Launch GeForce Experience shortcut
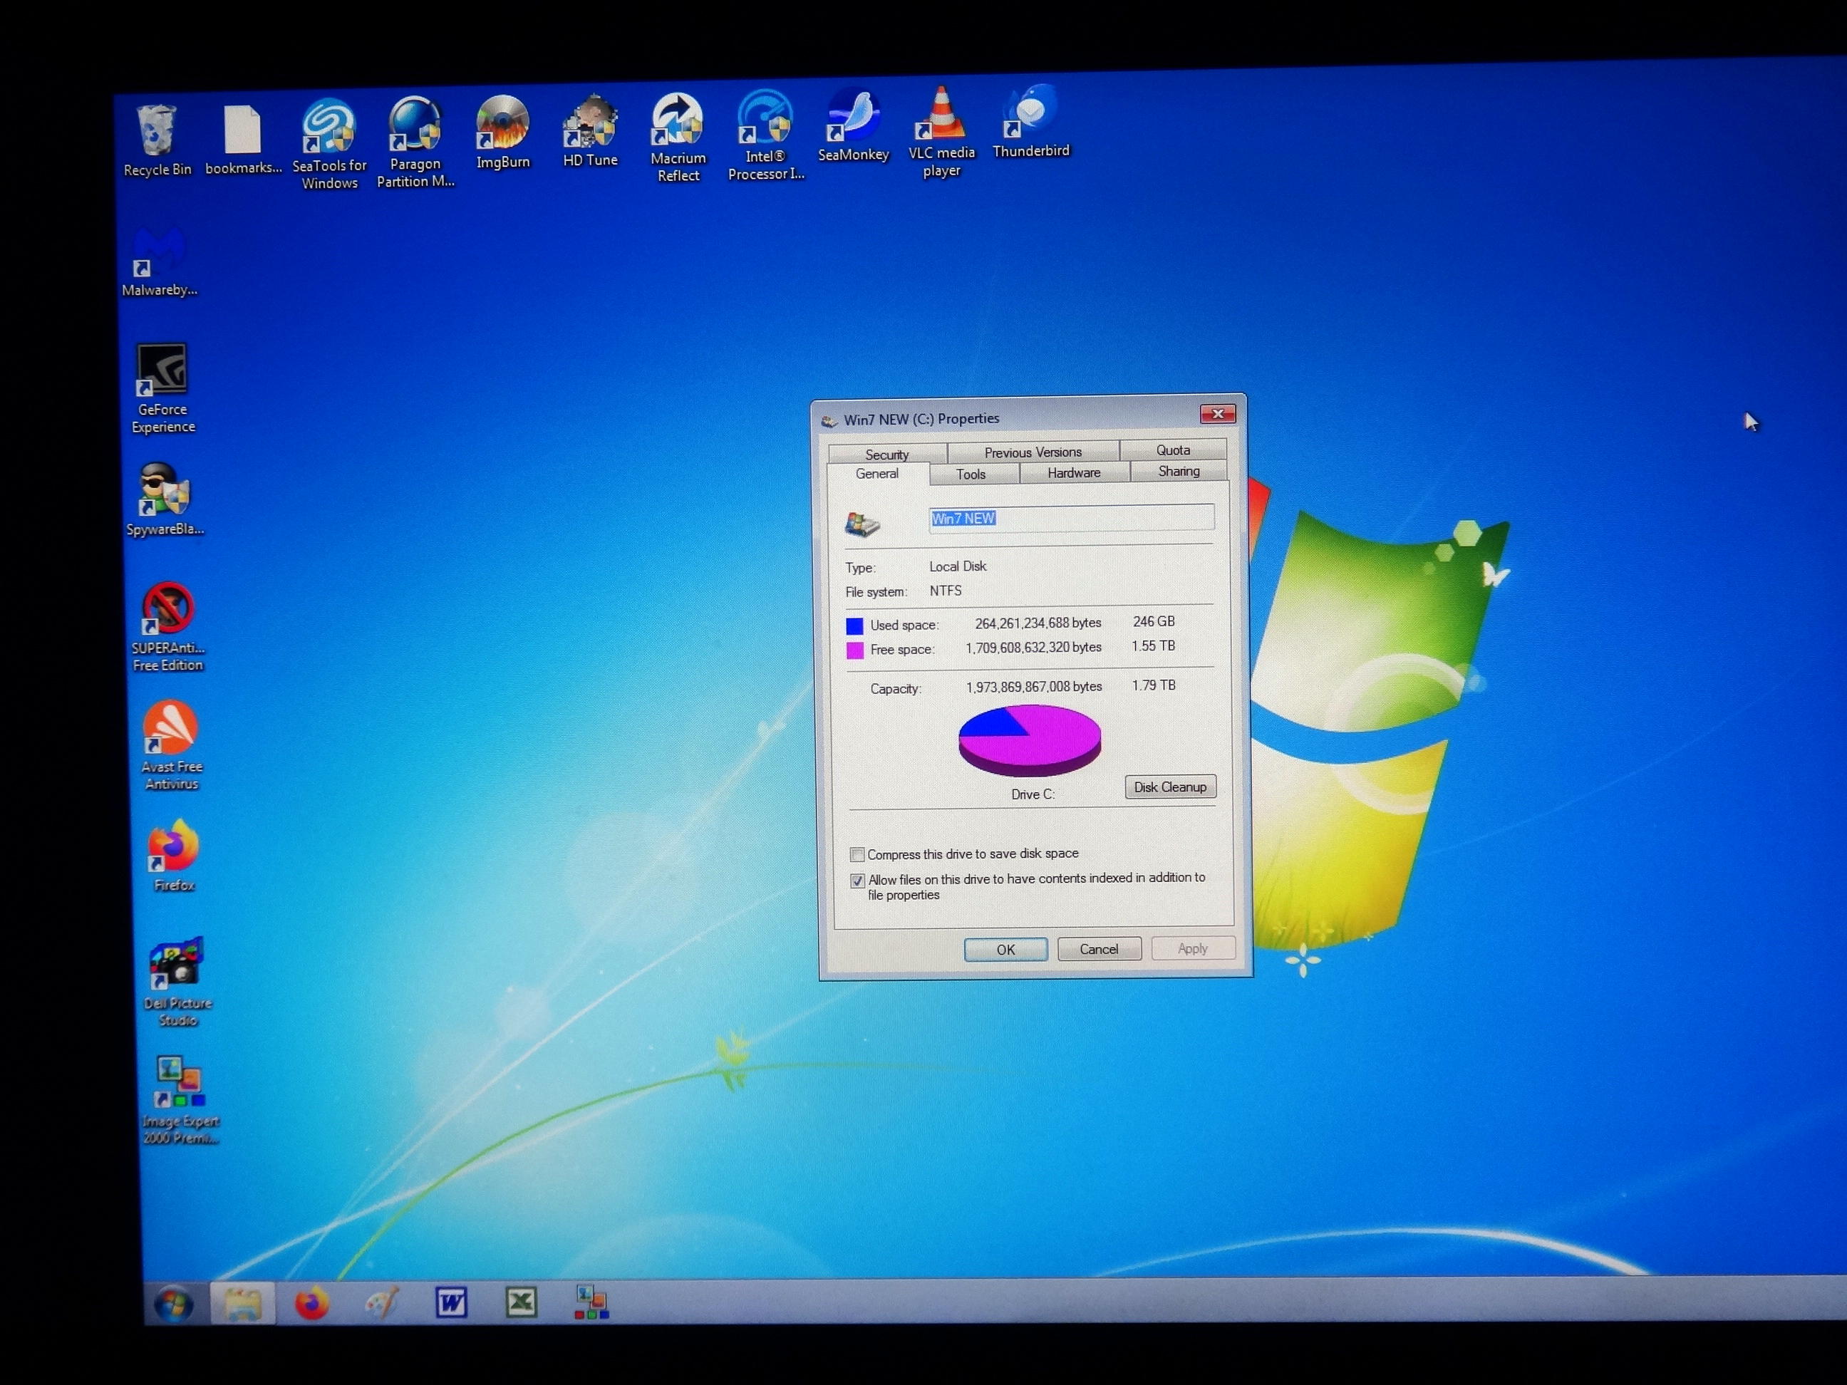 [162, 389]
